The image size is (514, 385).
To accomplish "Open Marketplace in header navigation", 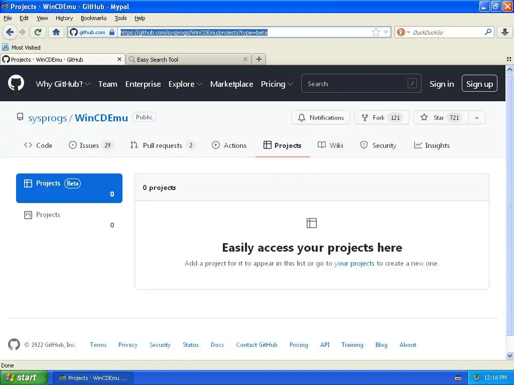I will 231,84.
